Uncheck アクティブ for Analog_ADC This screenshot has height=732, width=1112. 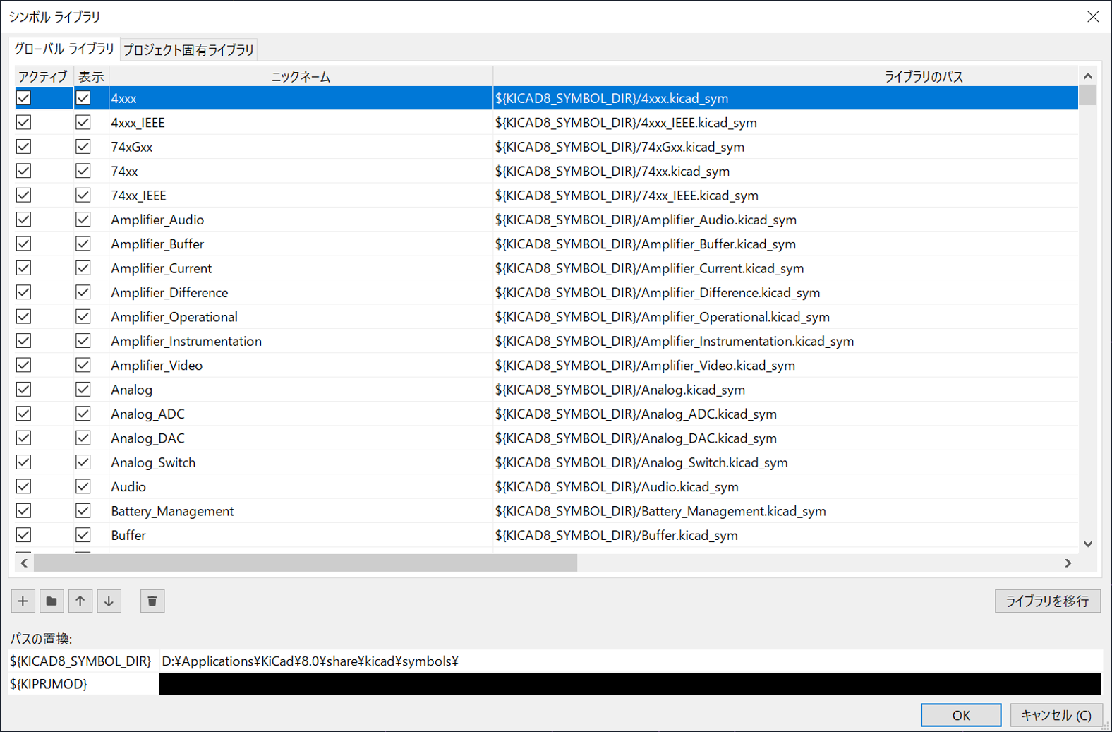pos(24,414)
